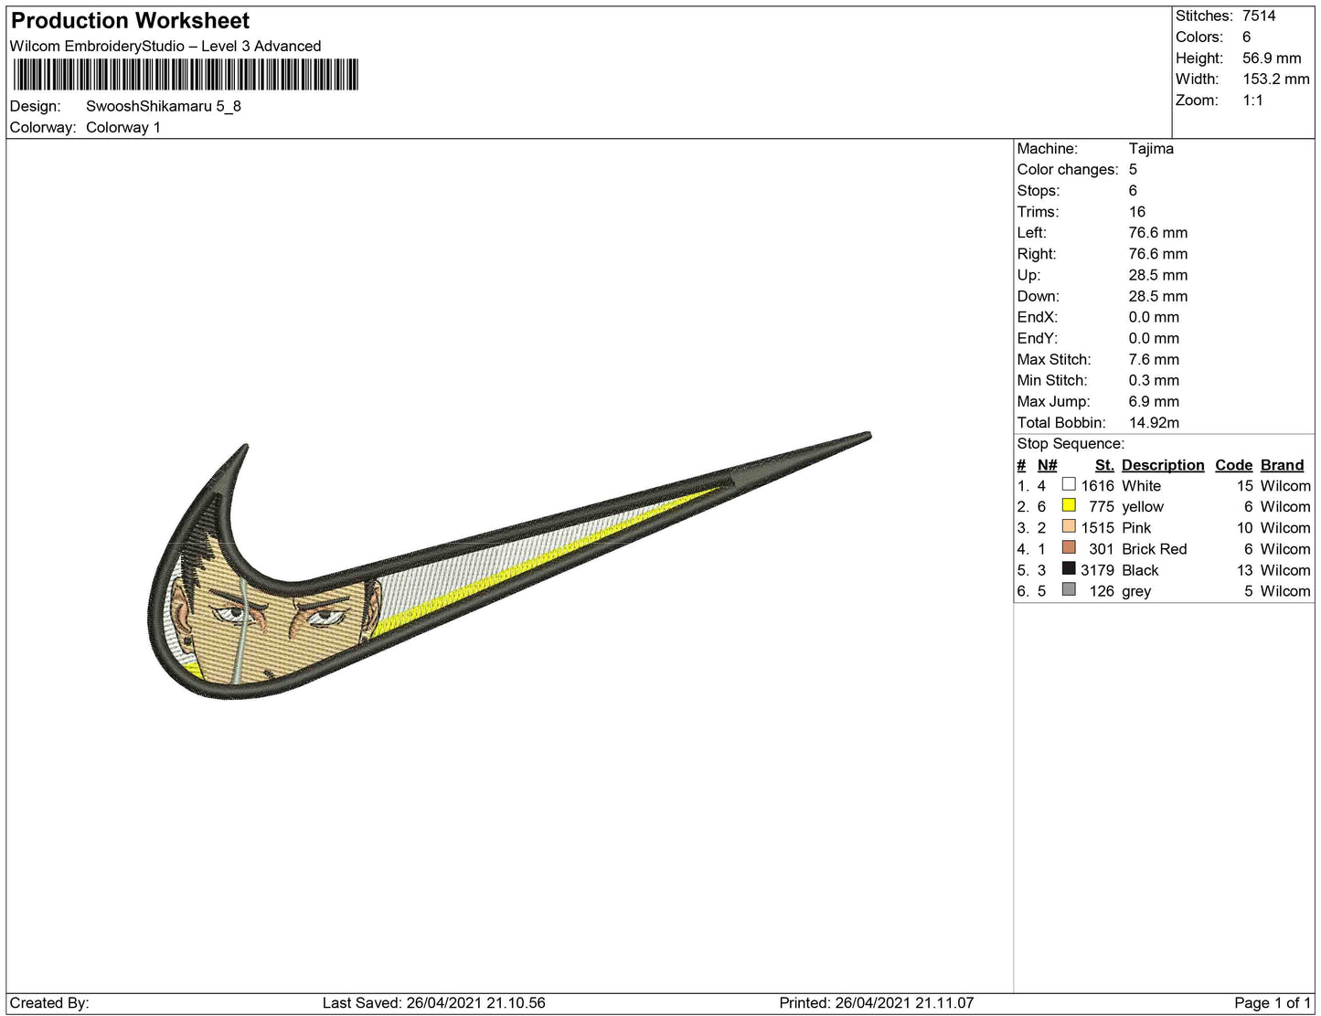Click the 'Page 1 of 1' footer text

tap(1273, 1003)
